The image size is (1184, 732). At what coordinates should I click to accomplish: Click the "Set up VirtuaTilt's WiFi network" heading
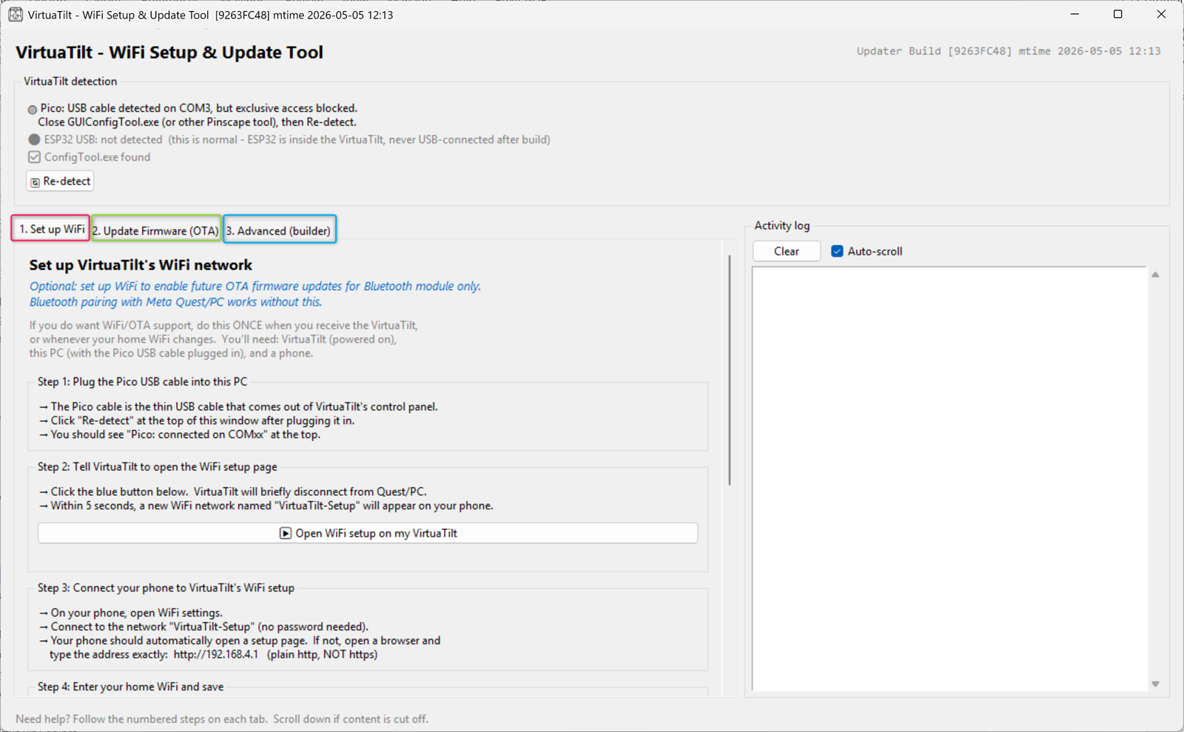tap(141, 265)
